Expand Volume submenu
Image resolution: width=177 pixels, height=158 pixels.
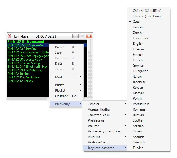105,126
